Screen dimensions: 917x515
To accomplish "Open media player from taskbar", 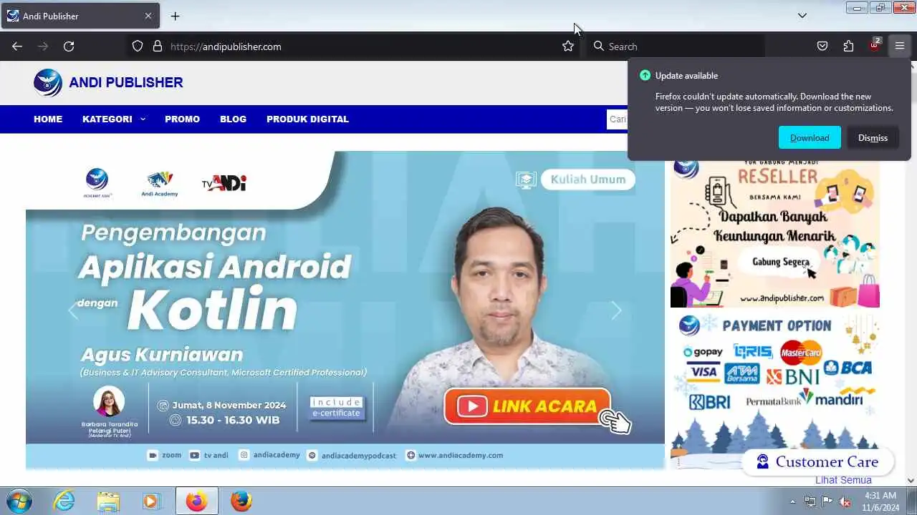I will (x=151, y=501).
